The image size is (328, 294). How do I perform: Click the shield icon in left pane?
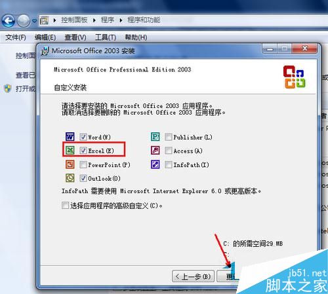[x=8, y=88]
